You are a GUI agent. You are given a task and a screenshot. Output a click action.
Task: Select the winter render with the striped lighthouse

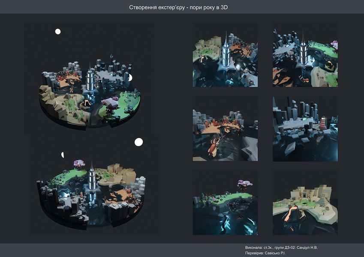(x=305, y=129)
